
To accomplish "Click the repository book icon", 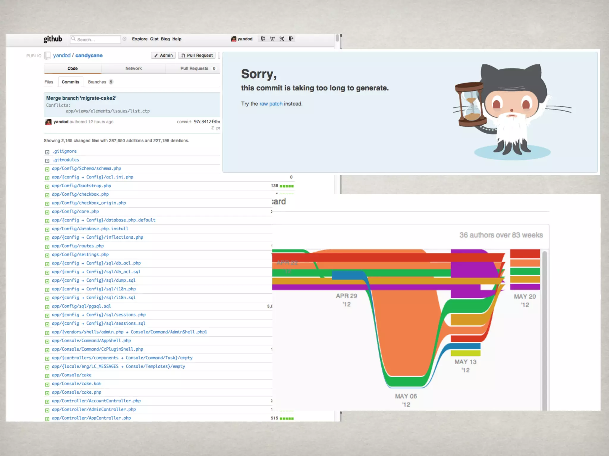I will (47, 56).
